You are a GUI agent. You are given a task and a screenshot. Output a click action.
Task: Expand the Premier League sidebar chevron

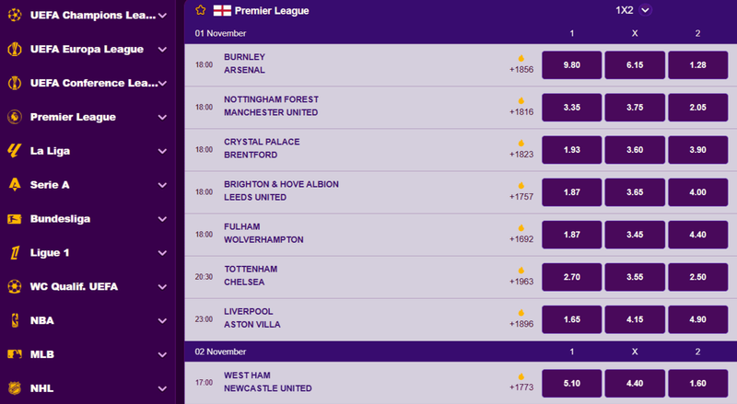click(x=162, y=118)
